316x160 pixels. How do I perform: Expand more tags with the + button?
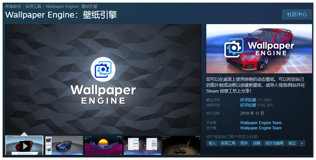302,143
